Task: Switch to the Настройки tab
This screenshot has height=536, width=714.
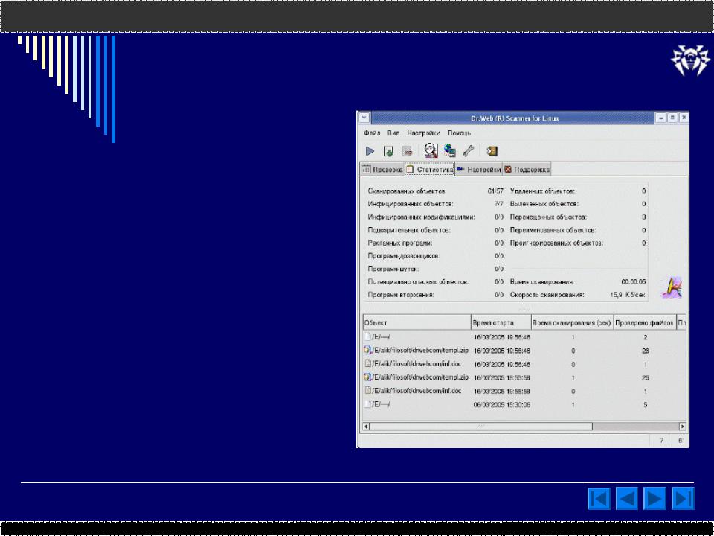Action: [479, 170]
